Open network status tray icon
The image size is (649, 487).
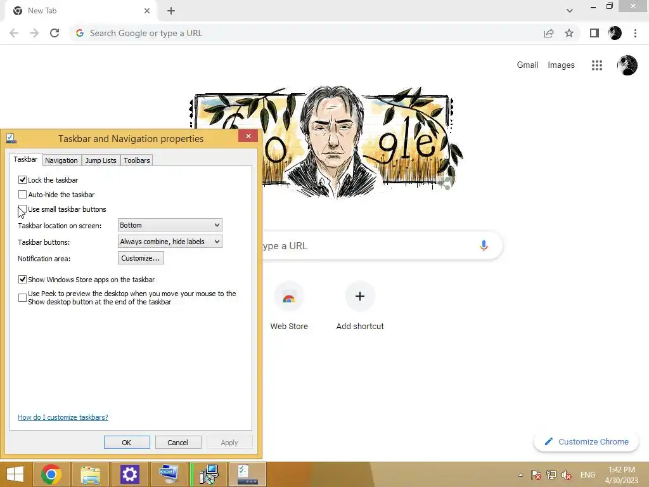(x=551, y=475)
